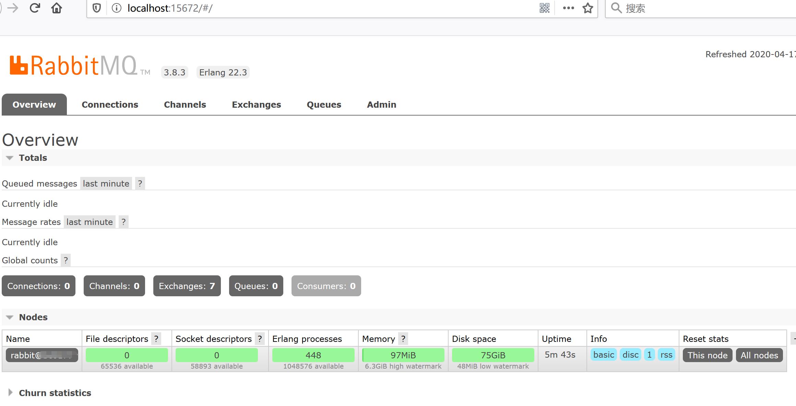Open help for Queued messages

click(140, 183)
